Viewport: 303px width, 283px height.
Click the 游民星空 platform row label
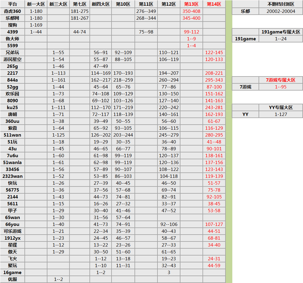[12, 59]
